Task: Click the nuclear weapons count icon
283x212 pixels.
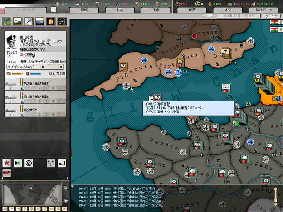Action: point(198,4)
